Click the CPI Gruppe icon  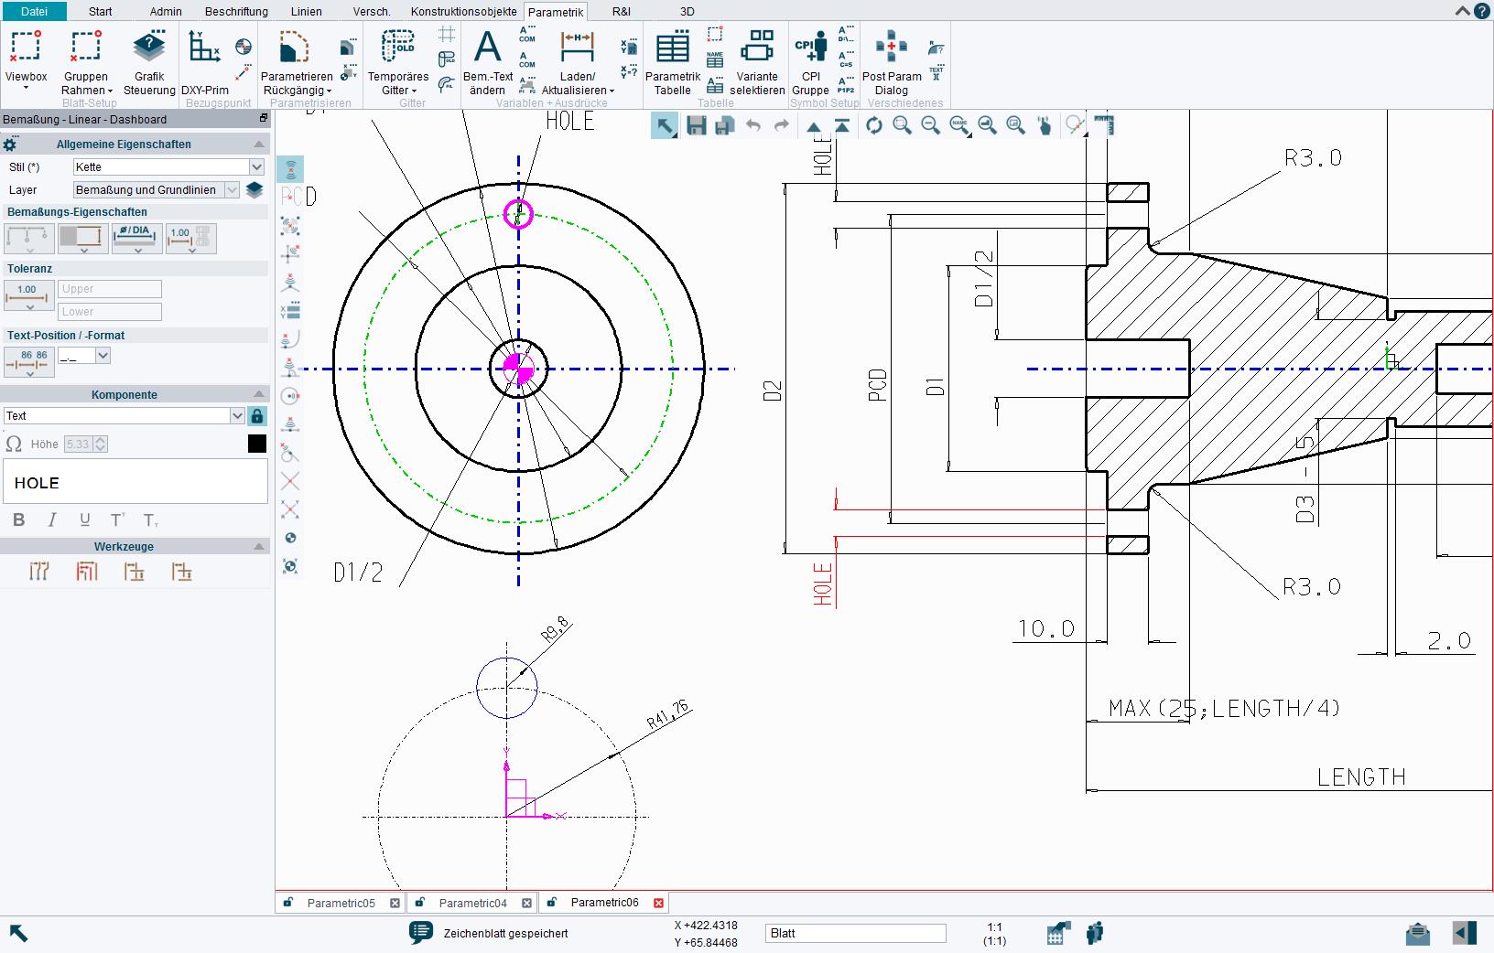click(810, 57)
